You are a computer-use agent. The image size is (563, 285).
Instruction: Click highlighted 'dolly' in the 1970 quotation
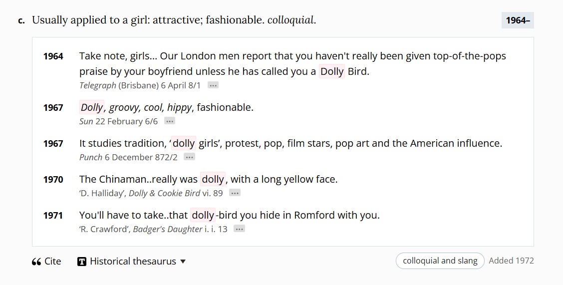coord(213,179)
